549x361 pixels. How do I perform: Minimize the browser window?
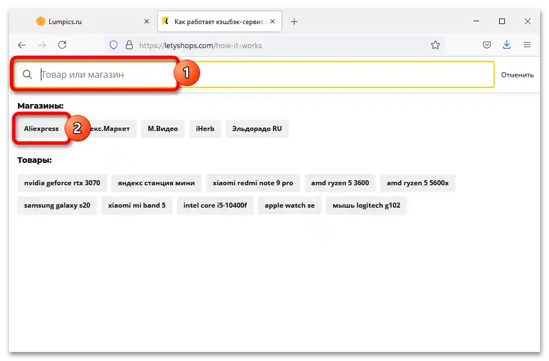[x=476, y=21]
